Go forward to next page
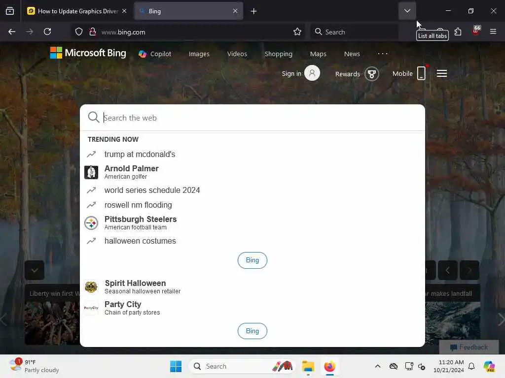505x378 pixels. pos(30,31)
